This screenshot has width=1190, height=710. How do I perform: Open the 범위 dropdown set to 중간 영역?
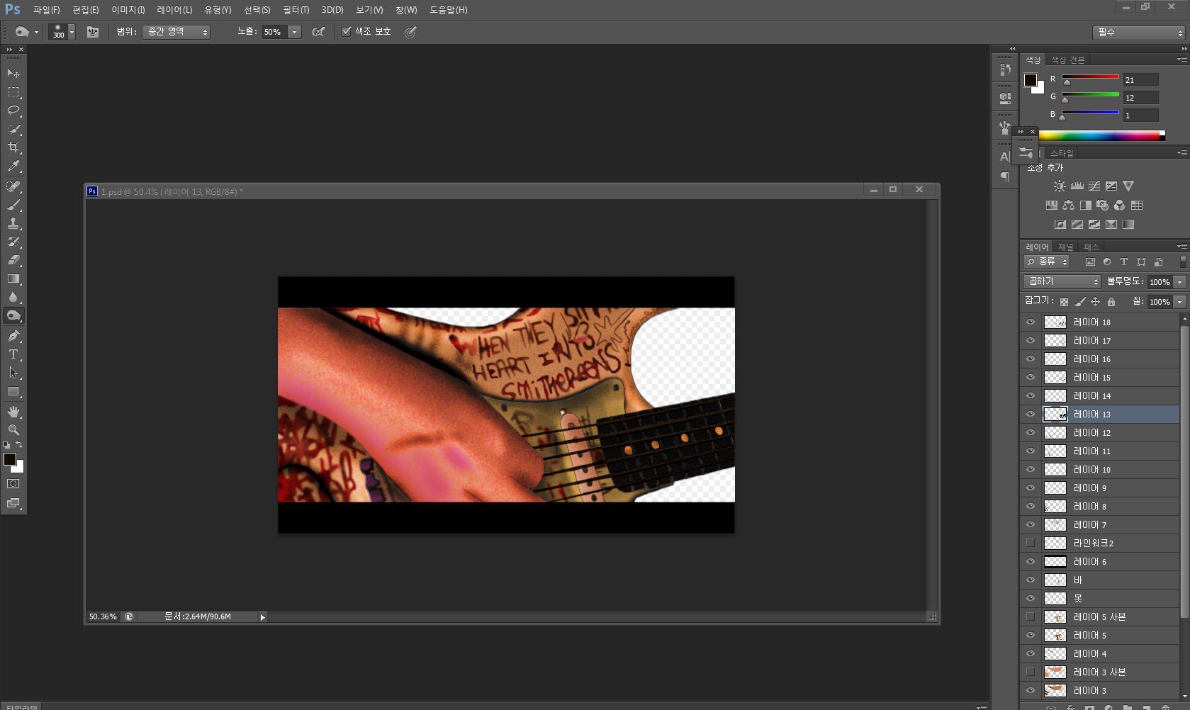point(176,32)
